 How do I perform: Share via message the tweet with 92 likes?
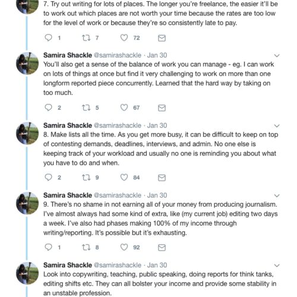pos(162,248)
